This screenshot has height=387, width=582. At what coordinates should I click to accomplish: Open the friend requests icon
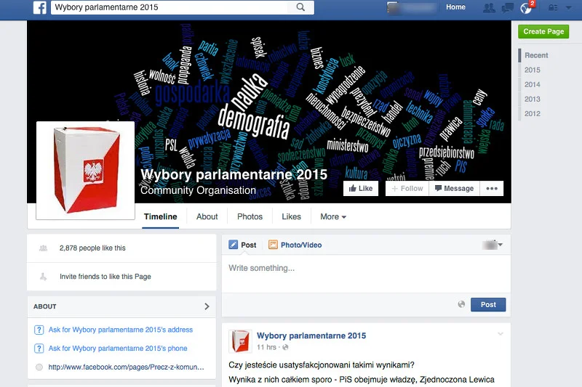489,8
